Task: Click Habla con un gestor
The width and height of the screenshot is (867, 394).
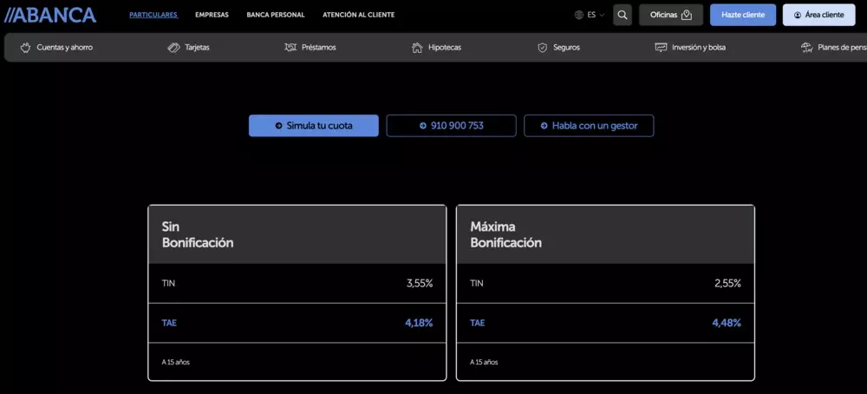Action: 589,126
